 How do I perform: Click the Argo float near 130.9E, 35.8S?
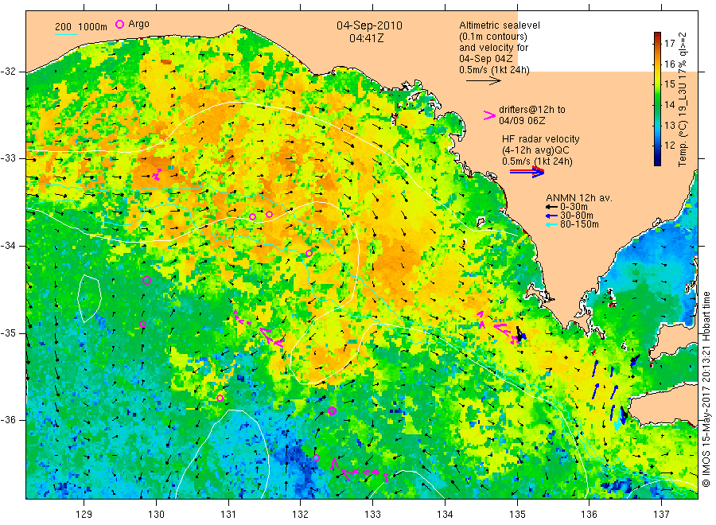(220, 398)
